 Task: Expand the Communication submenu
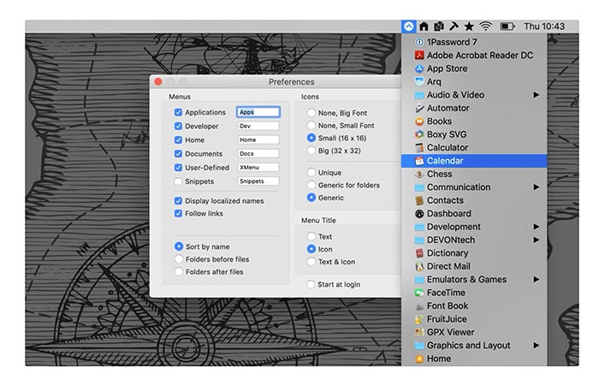(474, 187)
